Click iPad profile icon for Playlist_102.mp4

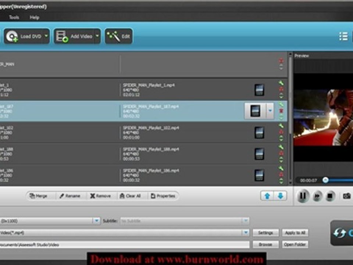(x=259, y=132)
